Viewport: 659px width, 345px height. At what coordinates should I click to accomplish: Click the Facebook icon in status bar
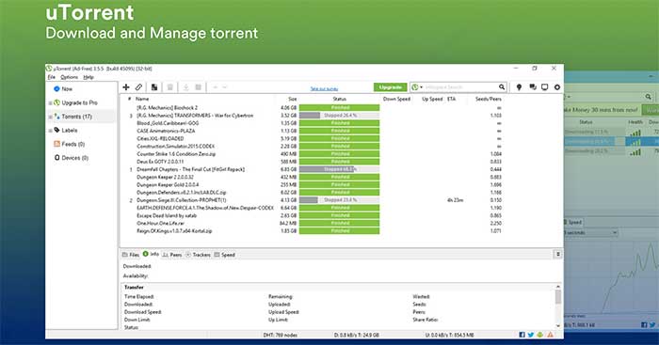[x=522, y=335]
